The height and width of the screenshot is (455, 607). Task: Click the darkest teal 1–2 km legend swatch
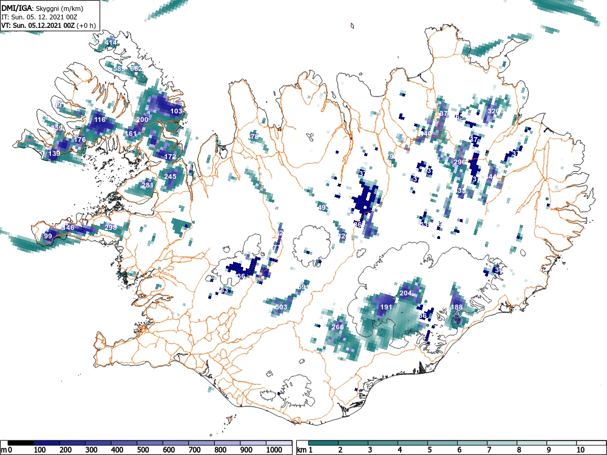pos(324,443)
